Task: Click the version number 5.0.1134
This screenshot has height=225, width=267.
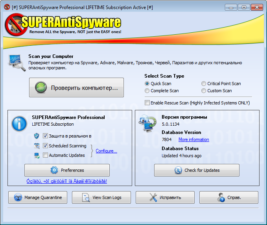Action: 170,124
